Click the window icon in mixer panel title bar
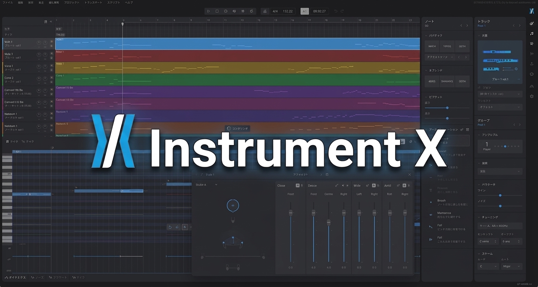This screenshot has height=287, width=538. [327, 174]
